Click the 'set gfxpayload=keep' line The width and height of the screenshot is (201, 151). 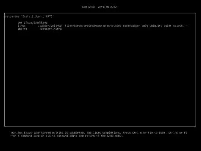pos(32,23)
